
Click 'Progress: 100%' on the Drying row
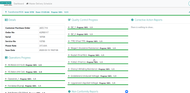31,86
